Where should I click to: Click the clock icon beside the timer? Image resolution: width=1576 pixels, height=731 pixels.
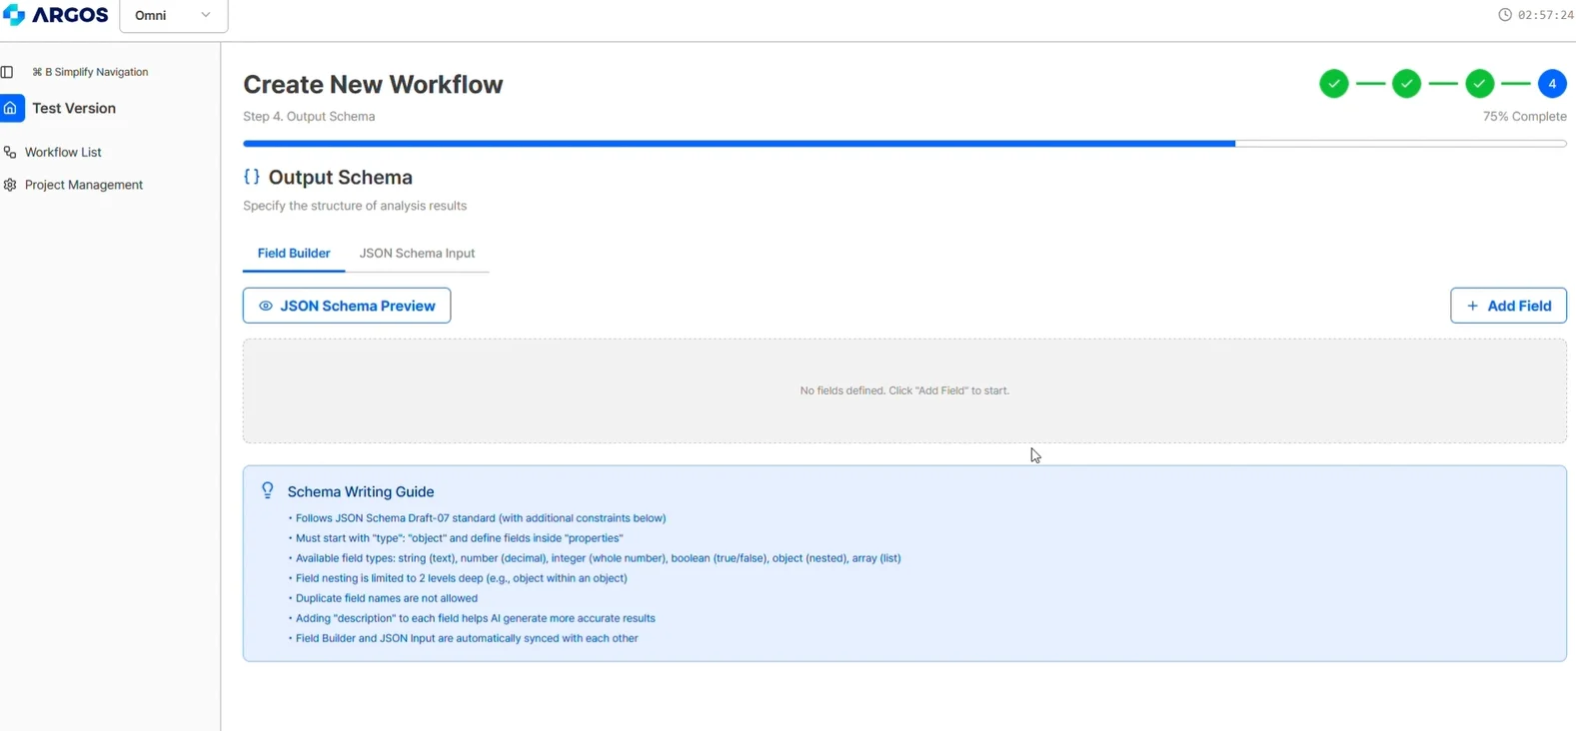pyautogui.click(x=1504, y=15)
